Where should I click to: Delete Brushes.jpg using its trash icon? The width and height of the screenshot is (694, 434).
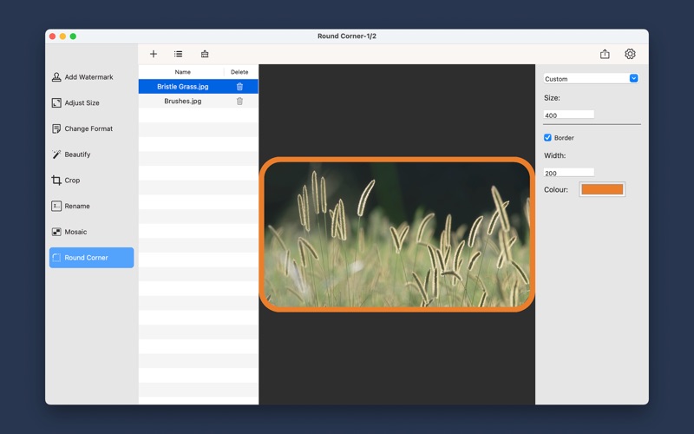(239, 102)
